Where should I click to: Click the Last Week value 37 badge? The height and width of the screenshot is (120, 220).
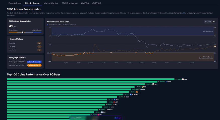tap(39, 47)
